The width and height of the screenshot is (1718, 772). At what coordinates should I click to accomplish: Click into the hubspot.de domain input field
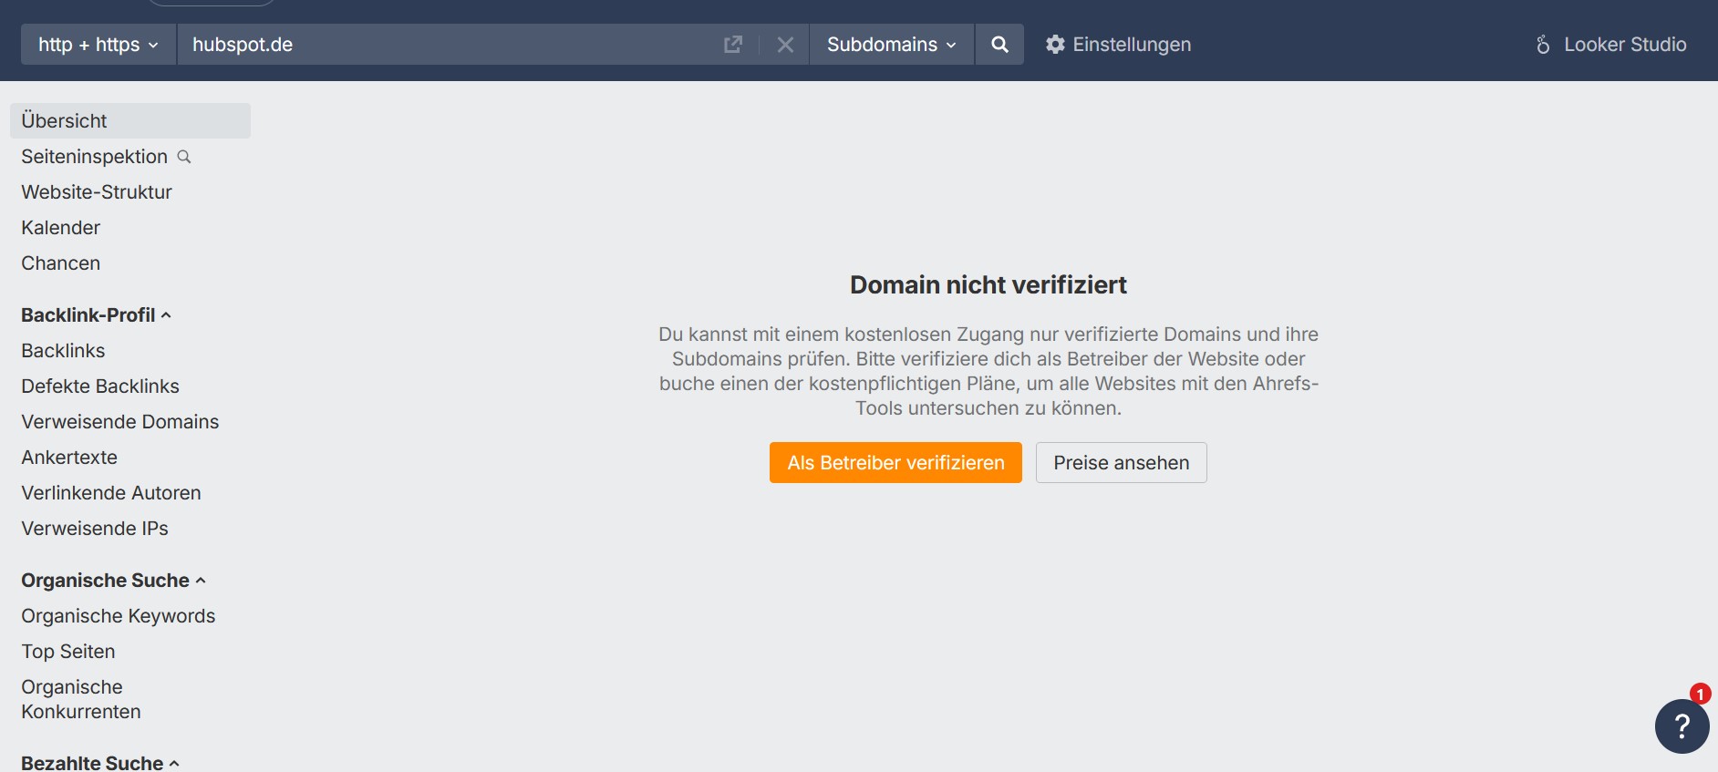(447, 45)
